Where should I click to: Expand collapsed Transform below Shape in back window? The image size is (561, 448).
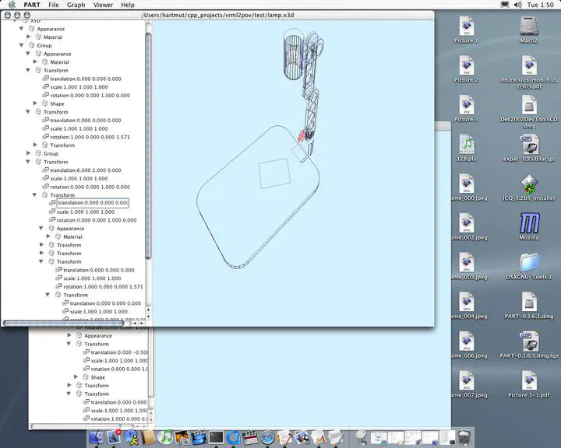[69, 385]
